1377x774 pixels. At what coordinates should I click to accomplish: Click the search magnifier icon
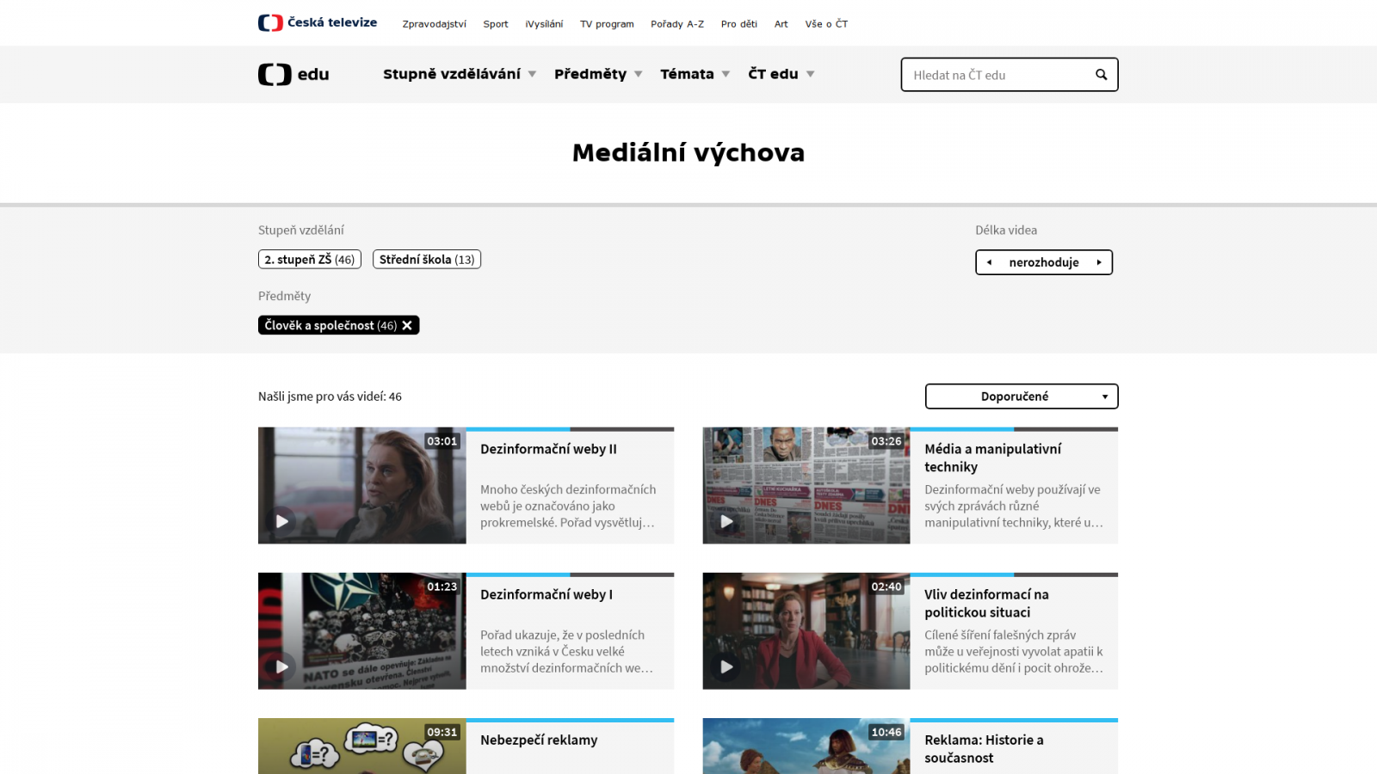[x=1101, y=75]
